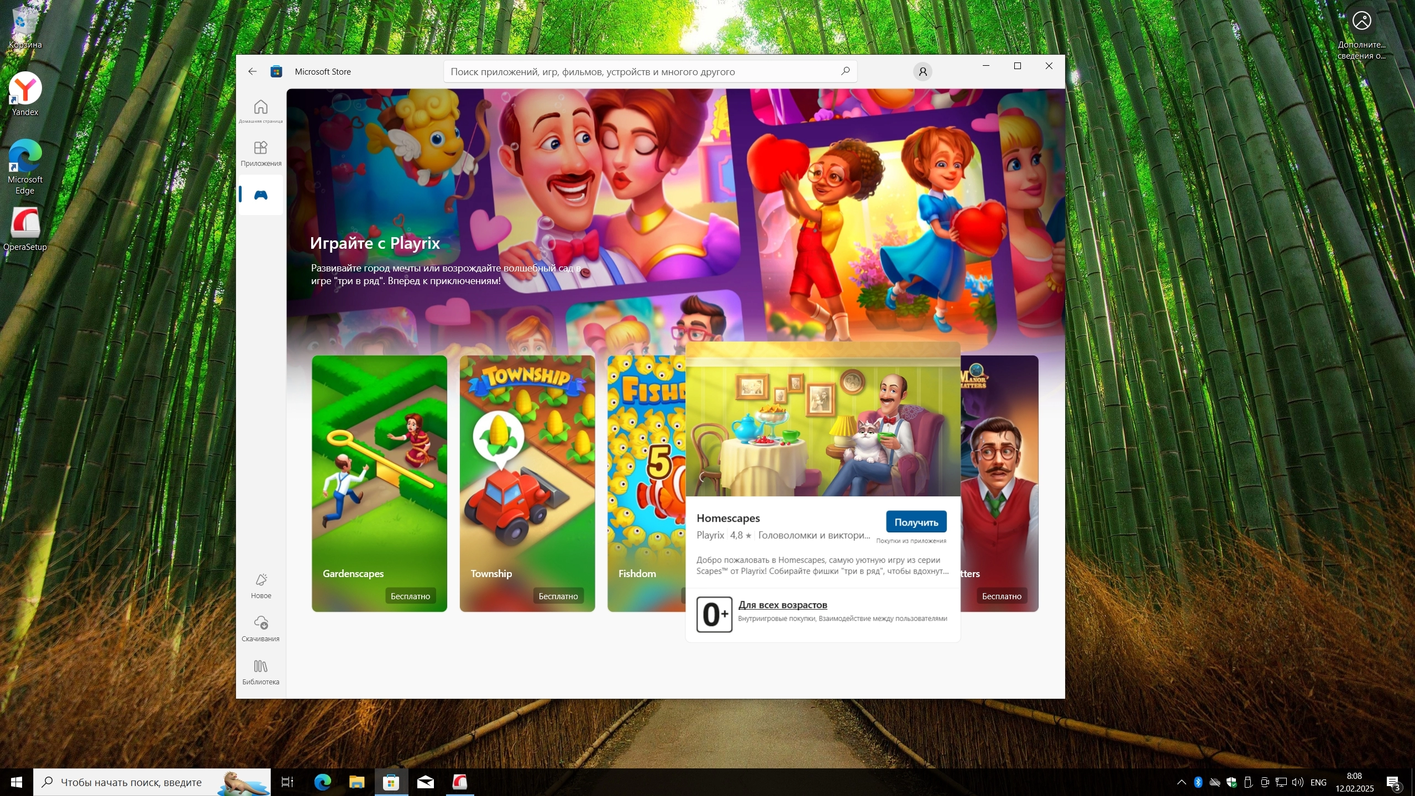Click the back arrow in Store
Screen dimensions: 1415x796
point(253,71)
